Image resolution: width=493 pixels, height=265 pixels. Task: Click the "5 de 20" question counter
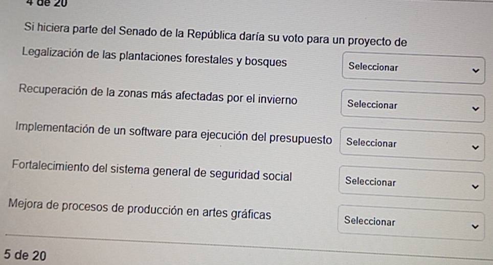pos(25,254)
